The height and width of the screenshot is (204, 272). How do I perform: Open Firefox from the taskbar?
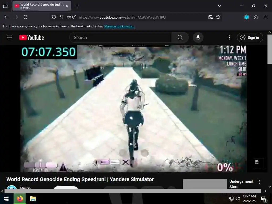[20, 199]
